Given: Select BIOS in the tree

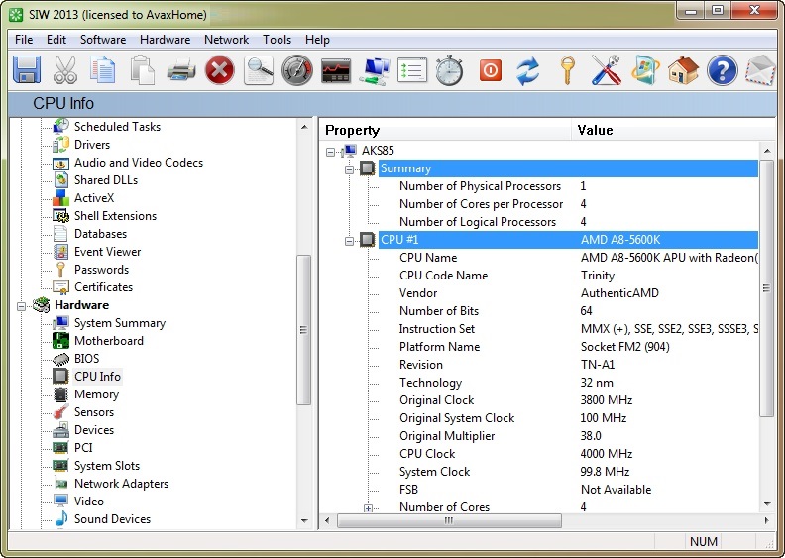Looking at the screenshot, I should click(86, 359).
